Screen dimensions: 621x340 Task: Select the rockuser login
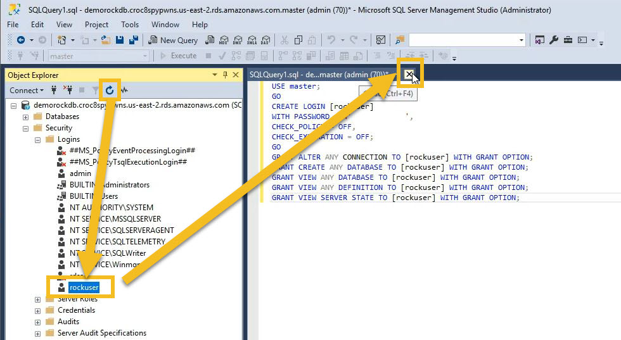[84, 287]
